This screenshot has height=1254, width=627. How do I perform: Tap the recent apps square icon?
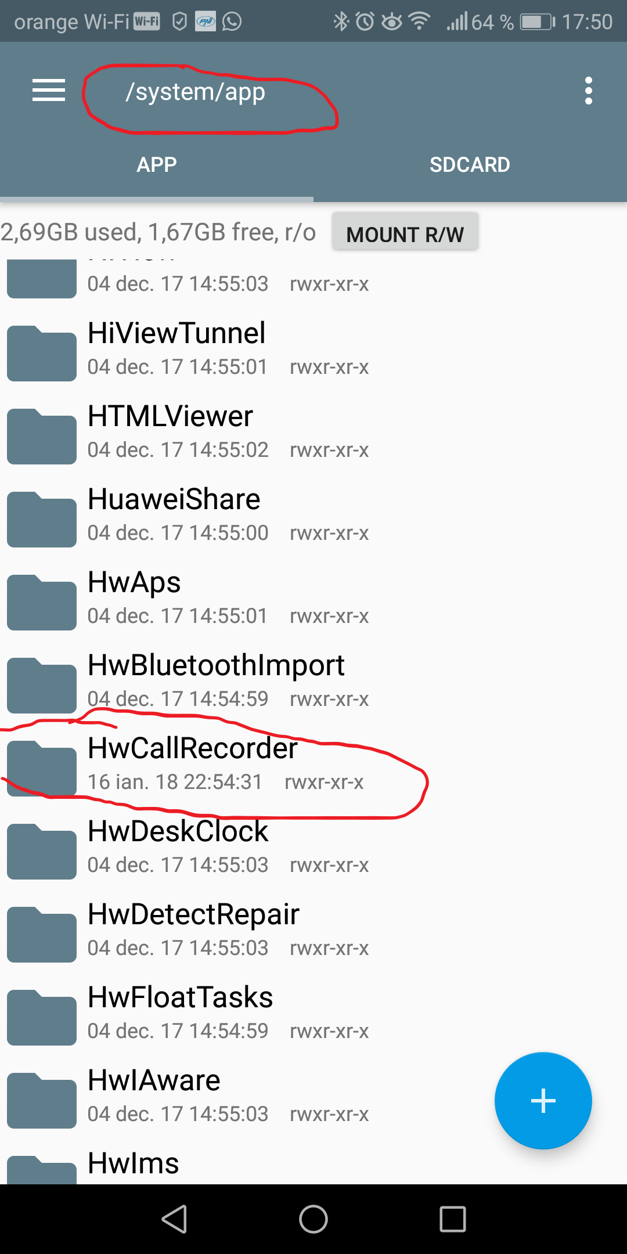[453, 1219]
